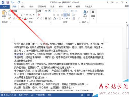Toggle show paragraph marks icon
This screenshot has height=97, width=129.
pyautogui.click(x=79, y=18)
